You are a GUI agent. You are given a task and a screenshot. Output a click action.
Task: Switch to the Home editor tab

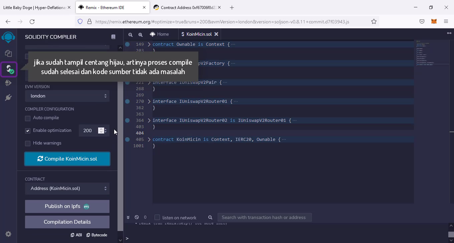tap(160, 34)
